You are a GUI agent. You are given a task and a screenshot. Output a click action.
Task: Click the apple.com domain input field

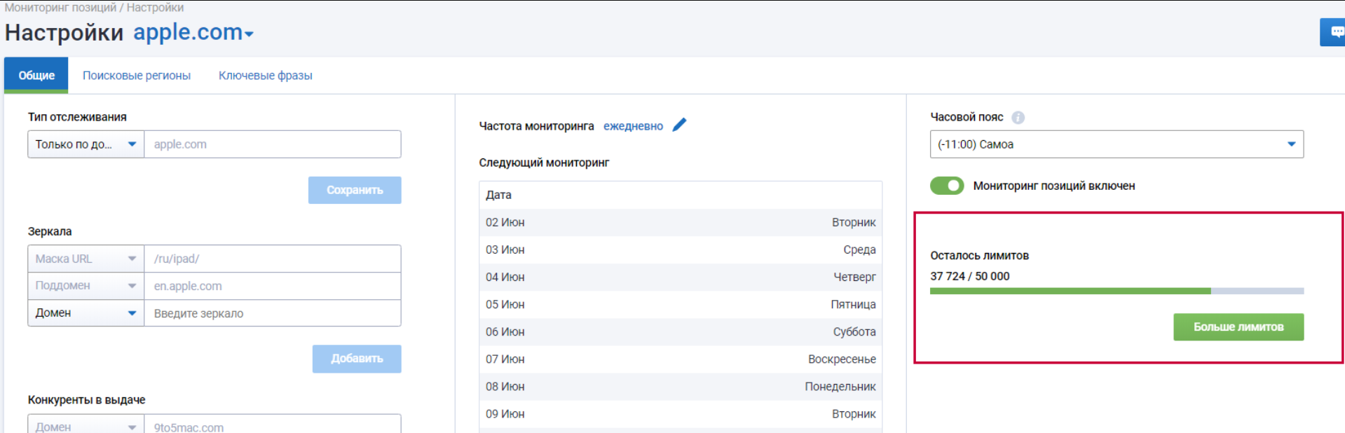tap(273, 144)
